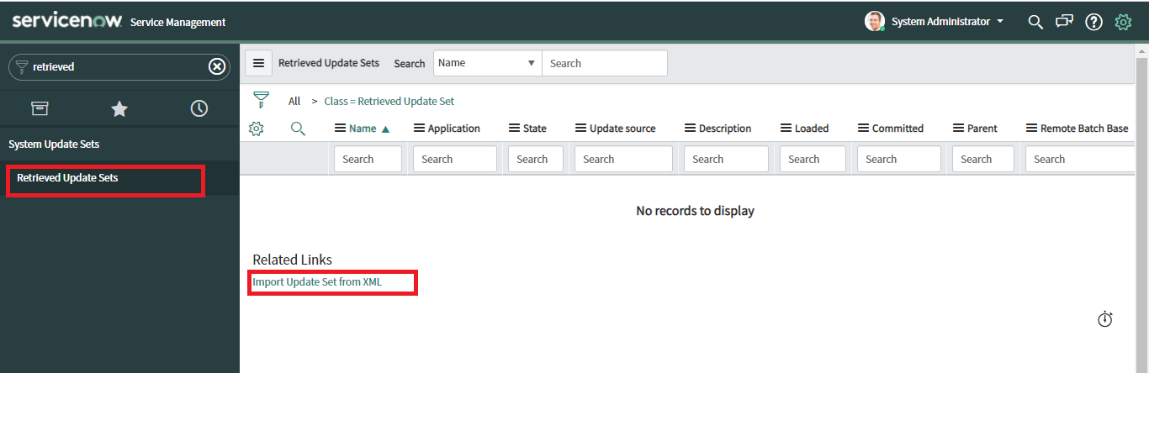Click Update source column search box
The height and width of the screenshot is (436, 1149).
pos(623,159)
